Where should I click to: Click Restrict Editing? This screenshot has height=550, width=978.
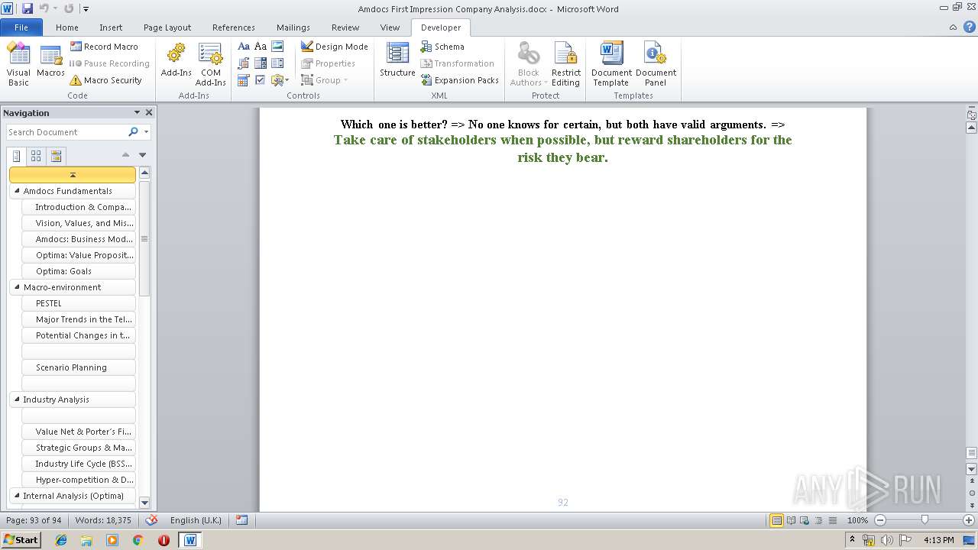(x=565, y=64)
